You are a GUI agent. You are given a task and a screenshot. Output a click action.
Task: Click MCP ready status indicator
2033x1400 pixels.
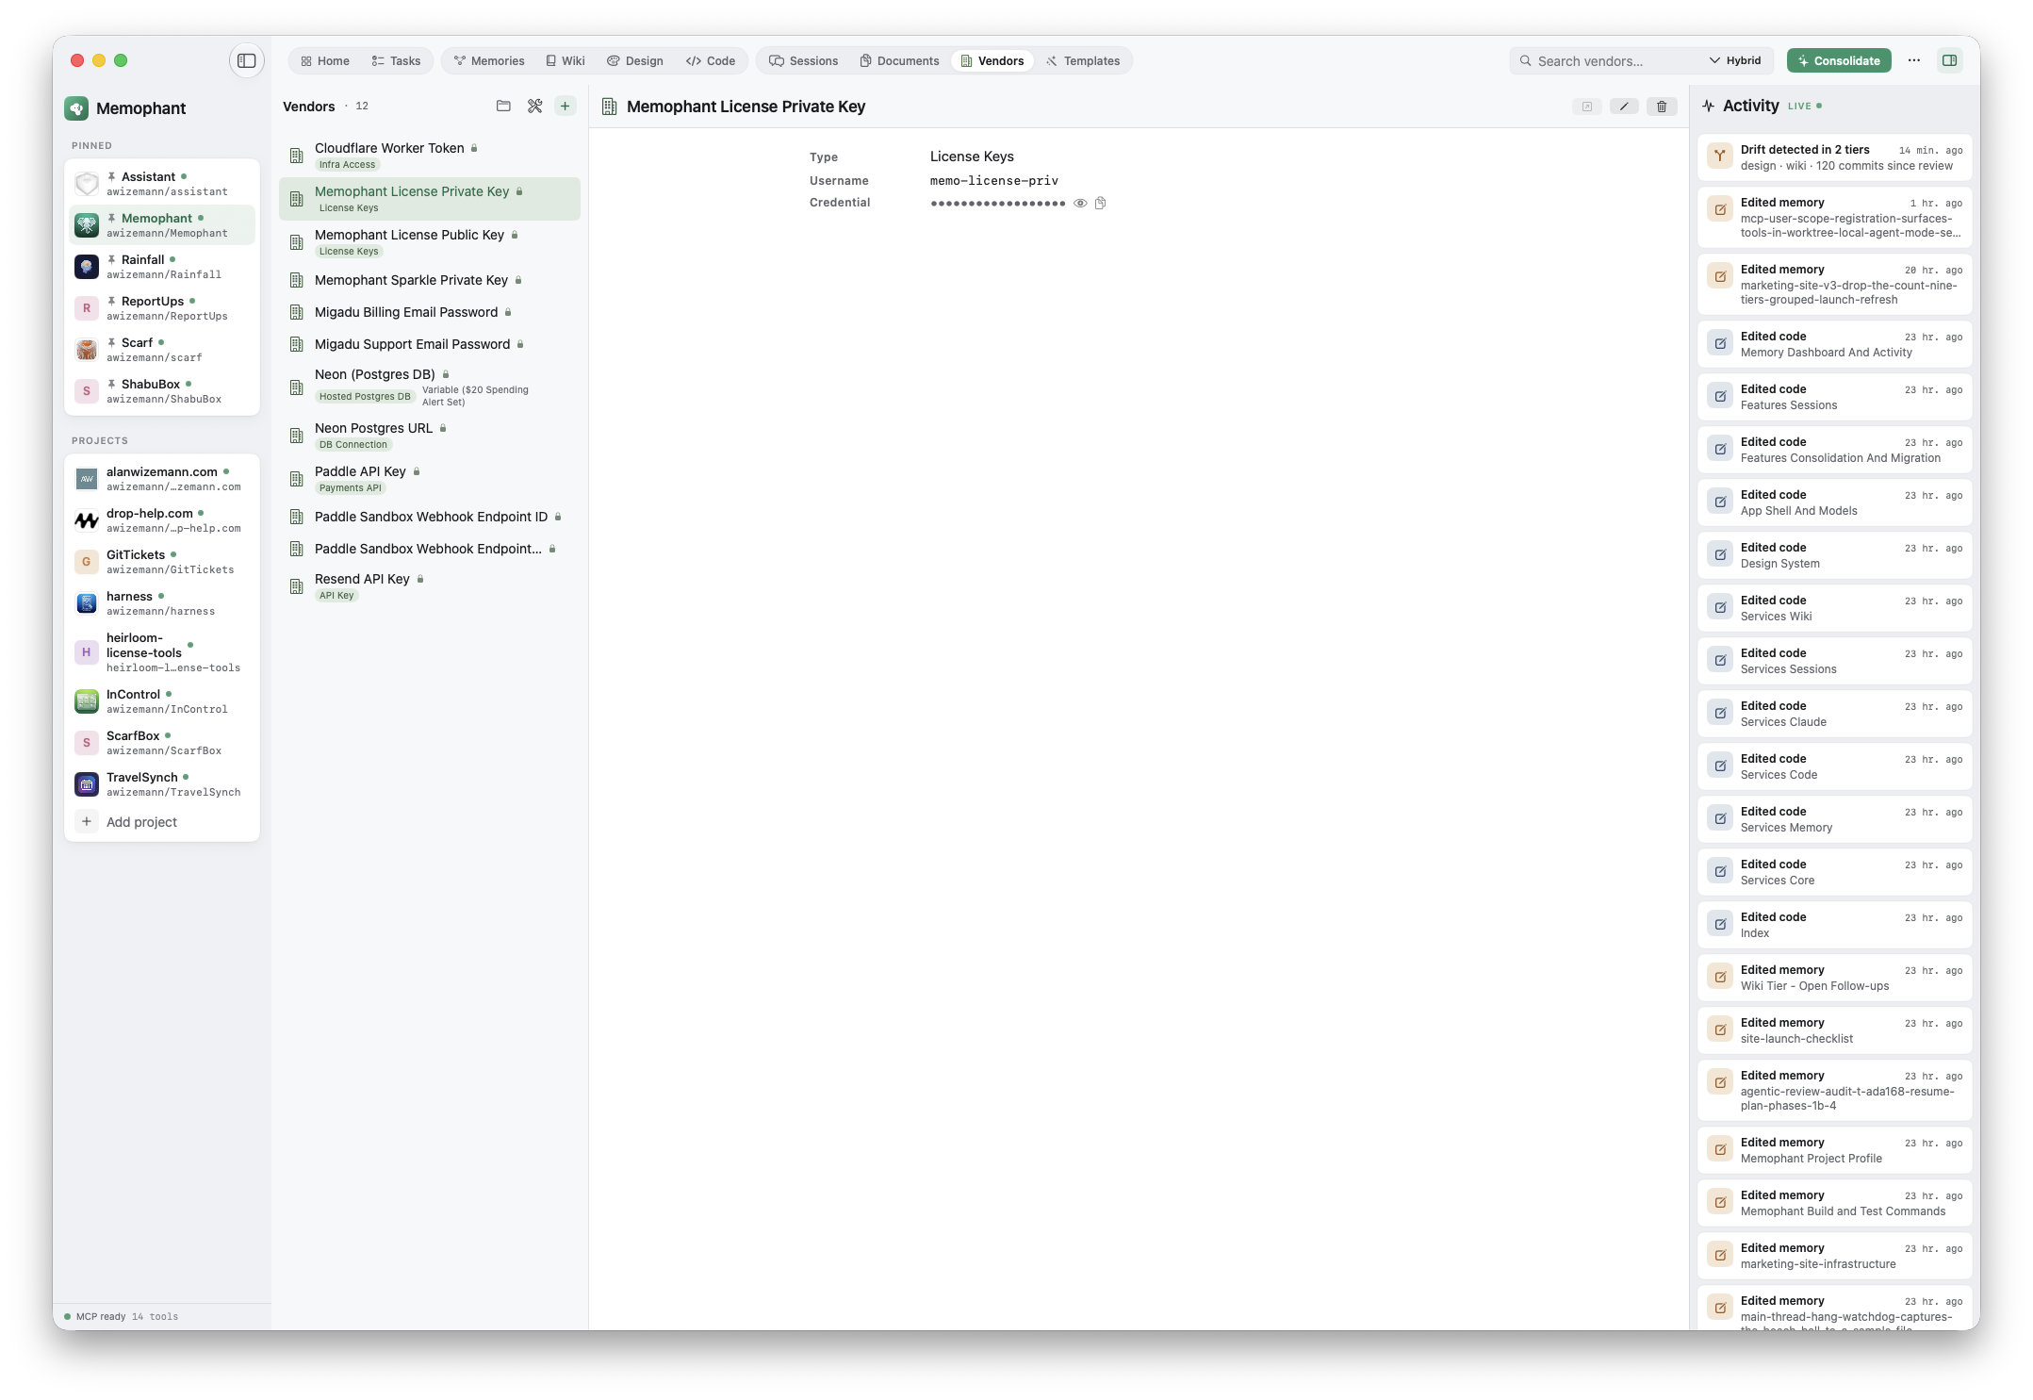pyautogui.click(x=121, y=1316)
